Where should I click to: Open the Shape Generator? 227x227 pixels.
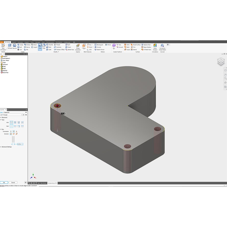pos(78,47)
